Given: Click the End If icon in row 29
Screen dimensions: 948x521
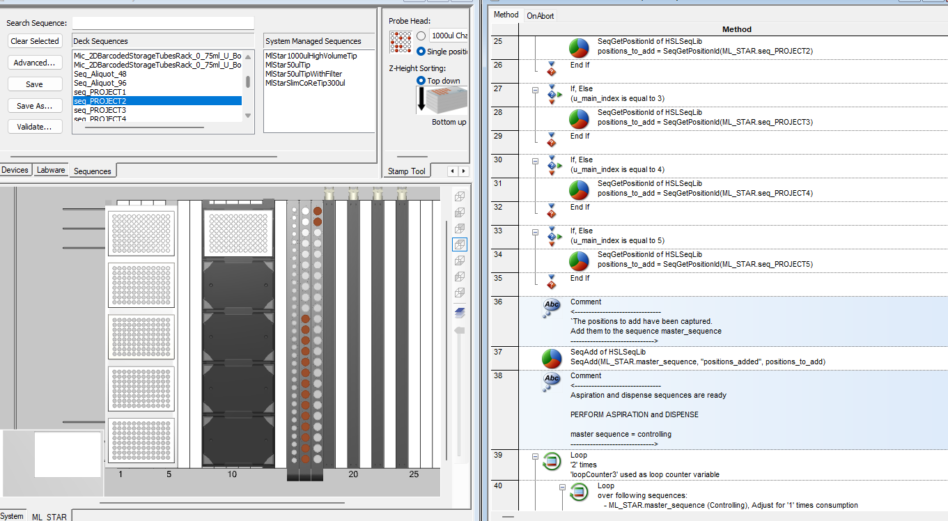Looking at the screenshot, I should click(552, 139).
